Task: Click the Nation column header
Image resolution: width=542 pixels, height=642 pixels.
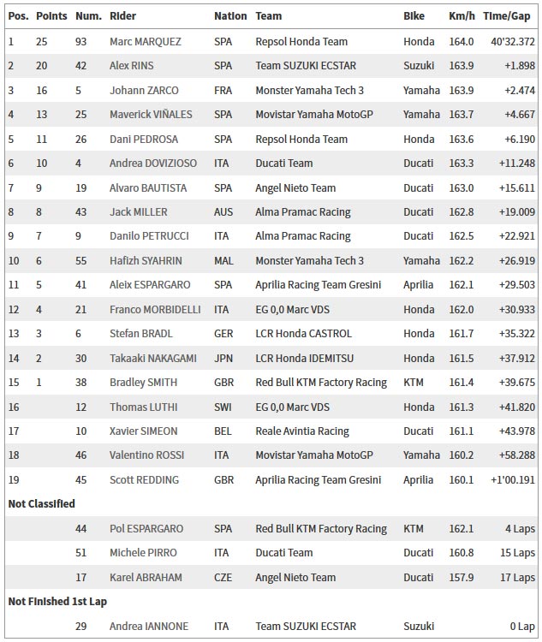Action: (x=230, y=16)
